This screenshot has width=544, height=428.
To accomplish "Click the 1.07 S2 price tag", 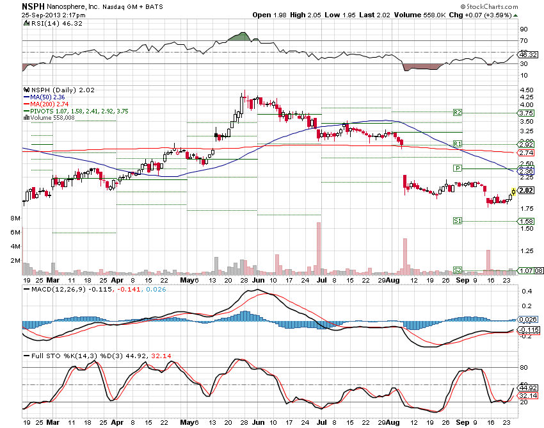I will tap(526, 270).
